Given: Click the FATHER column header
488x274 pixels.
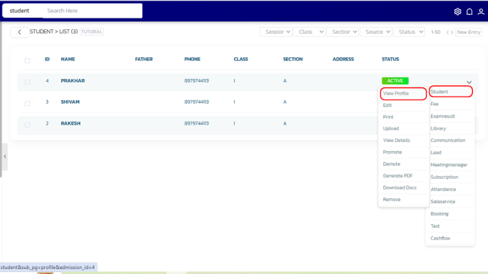Looking at the screenshot, I should point(144,59).
